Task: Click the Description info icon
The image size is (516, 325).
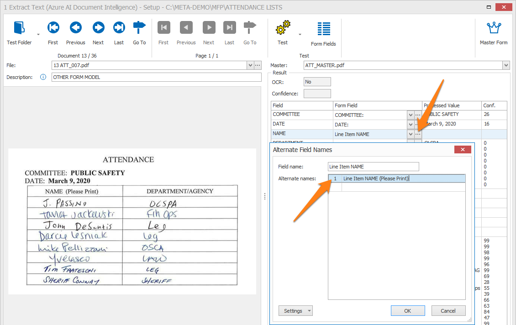Action: click(43, 77)
